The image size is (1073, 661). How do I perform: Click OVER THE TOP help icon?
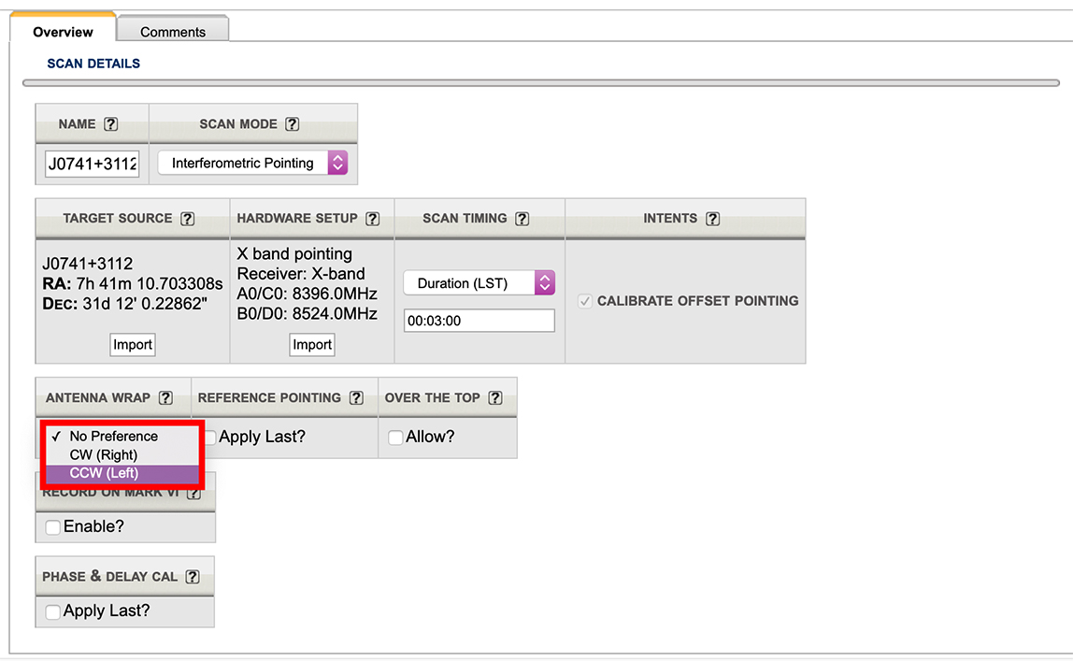pos(495,398)
